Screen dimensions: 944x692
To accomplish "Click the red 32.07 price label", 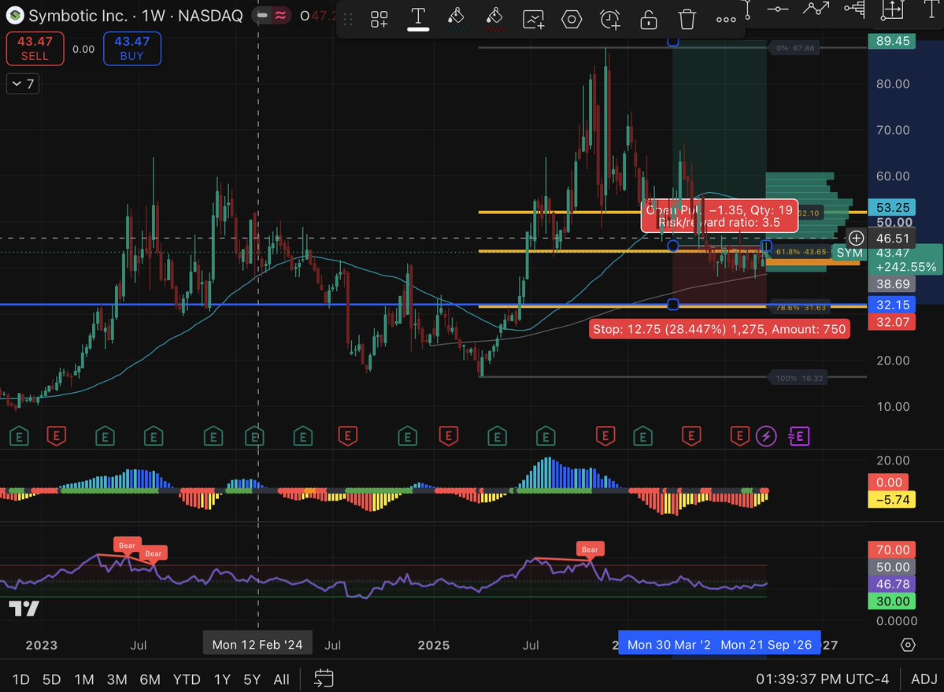I will (892, 322).
